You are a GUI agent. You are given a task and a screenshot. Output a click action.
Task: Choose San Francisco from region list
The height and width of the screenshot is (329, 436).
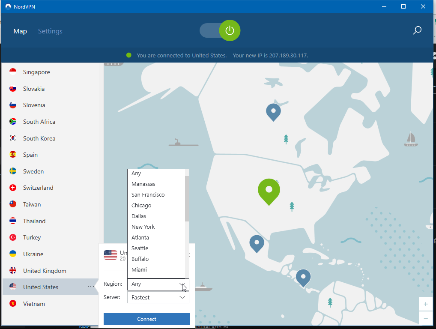pyautogui.click(x=148, y=195)
